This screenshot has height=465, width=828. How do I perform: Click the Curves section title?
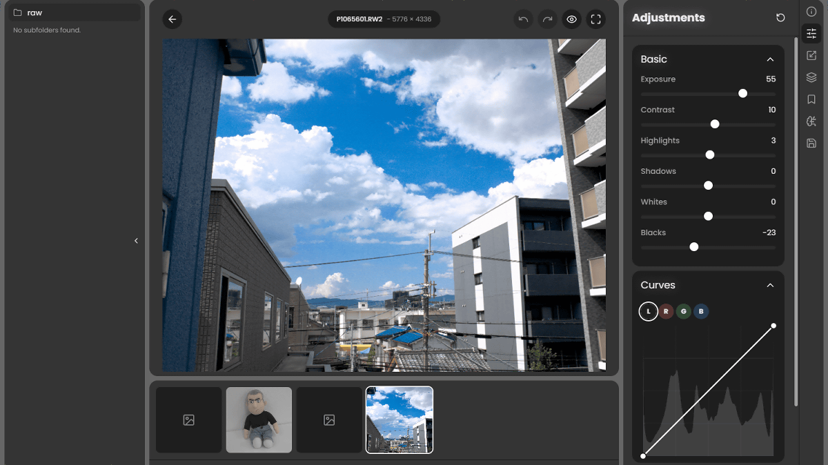pos(658,285)
